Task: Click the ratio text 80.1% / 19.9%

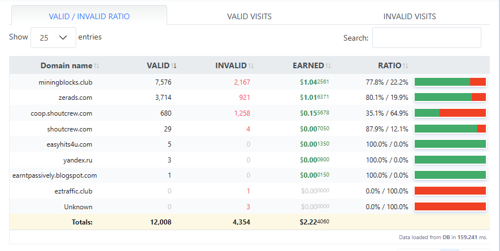Action: pyautogui.click(x=387, y=98)
